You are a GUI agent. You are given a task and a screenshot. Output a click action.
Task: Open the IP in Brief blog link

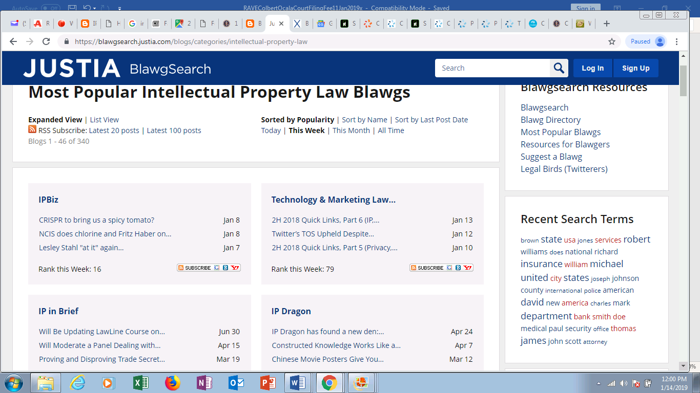pos(58,311)
